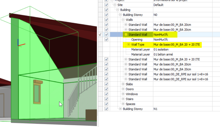Click the brown box near the staircase
The width and height of the screenshot is (220, 127).
[x=91, y=115]
